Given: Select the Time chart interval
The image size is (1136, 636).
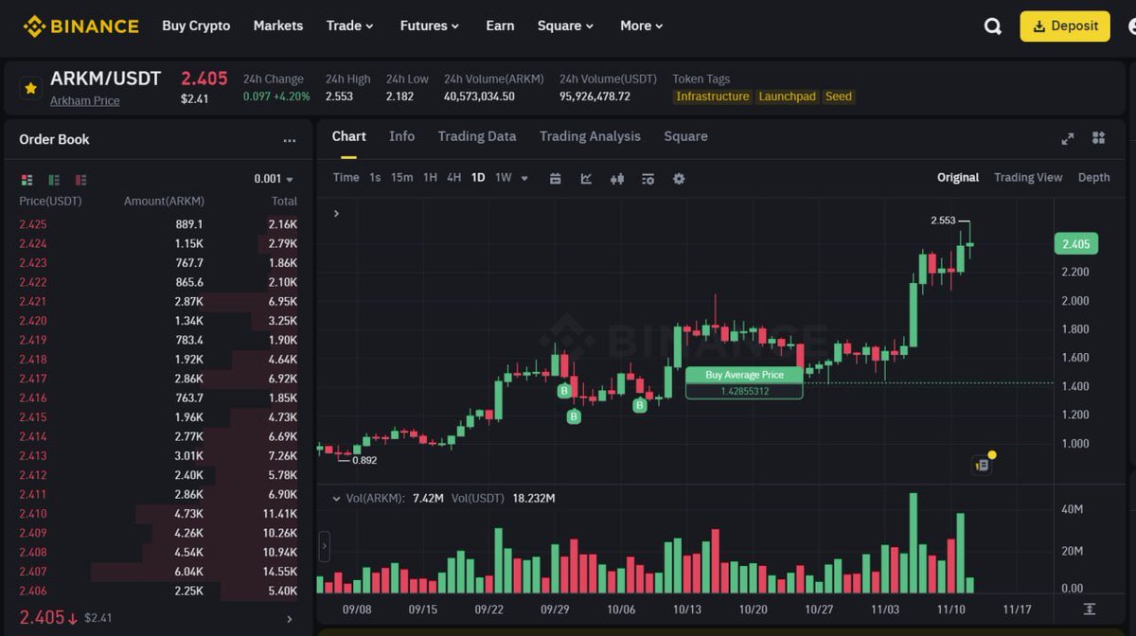Looking at the screenshot, I should (x=346, y=178).
